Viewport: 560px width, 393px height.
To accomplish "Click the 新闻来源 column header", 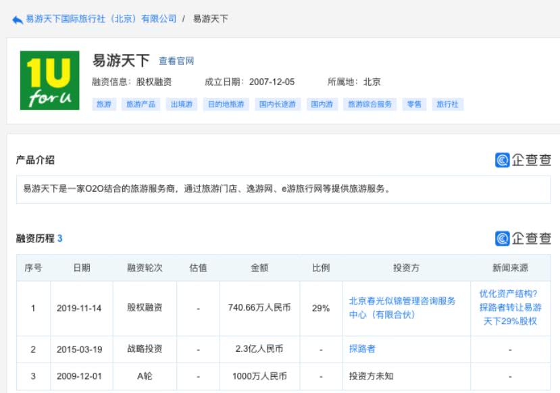I will point(510,267).
